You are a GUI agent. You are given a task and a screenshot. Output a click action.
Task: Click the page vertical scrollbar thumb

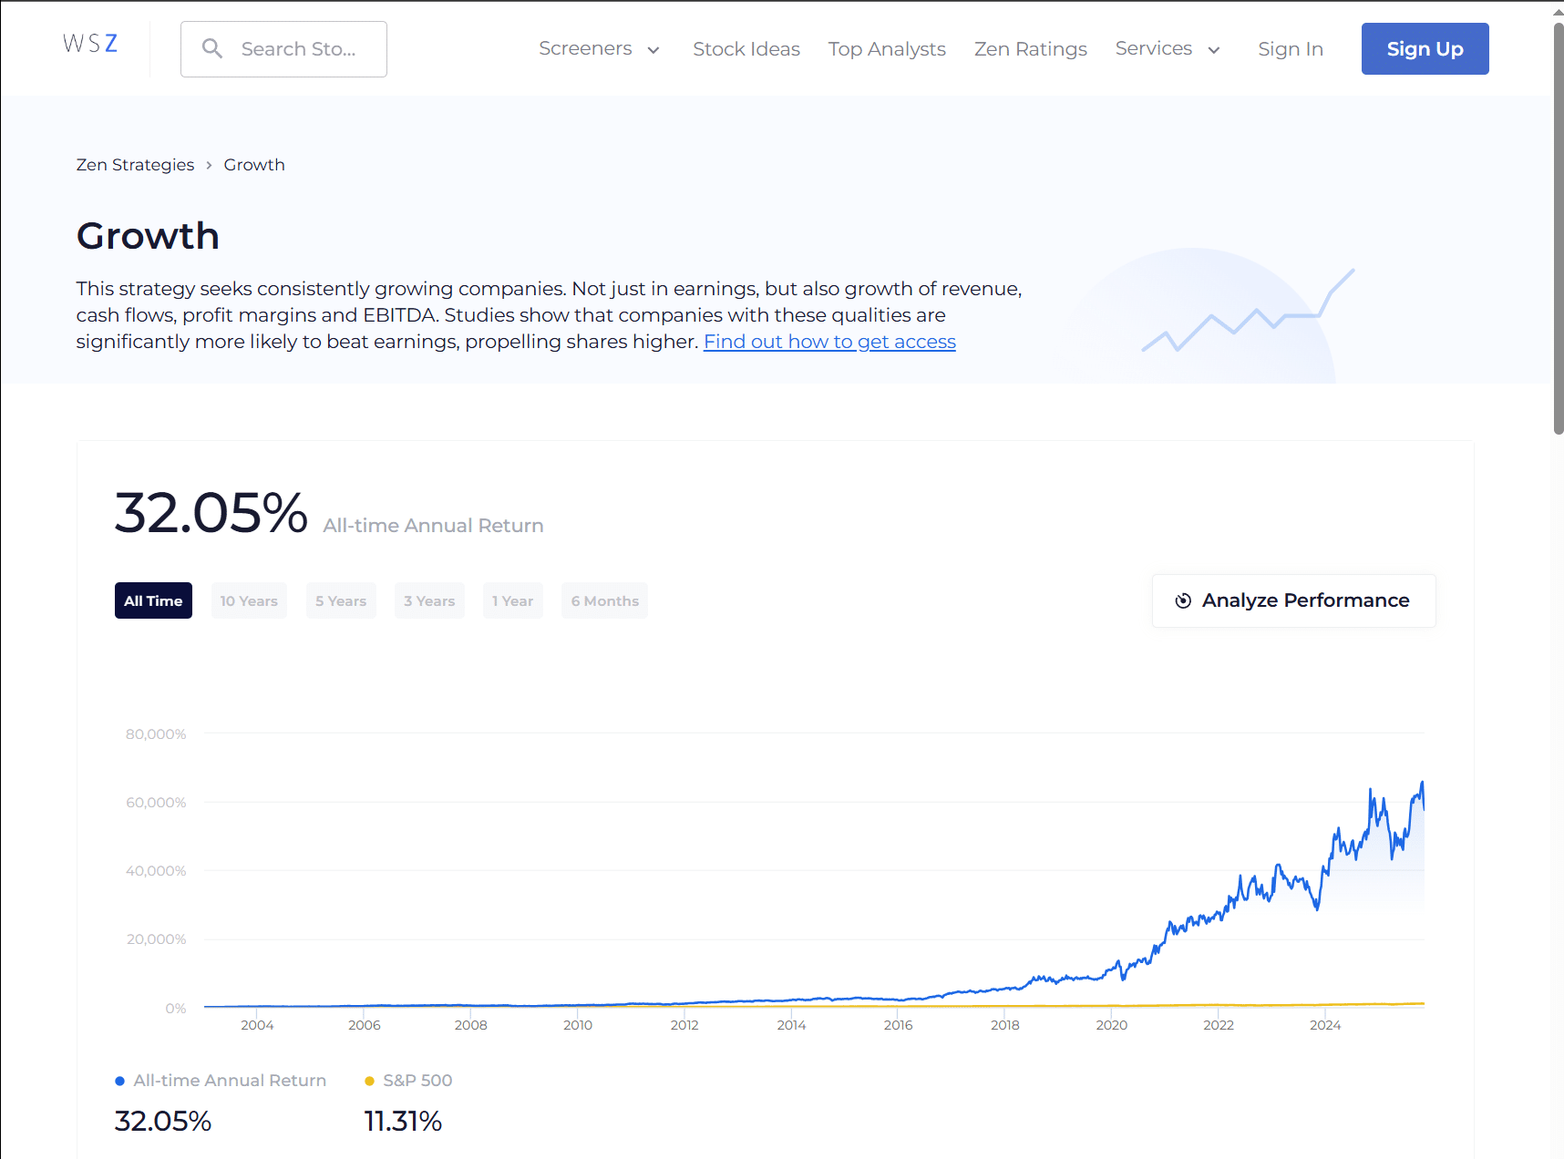tap(1558, 228)
